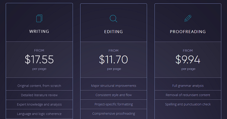Select the PROOFREADING plan heading

(x=188, y=31)
